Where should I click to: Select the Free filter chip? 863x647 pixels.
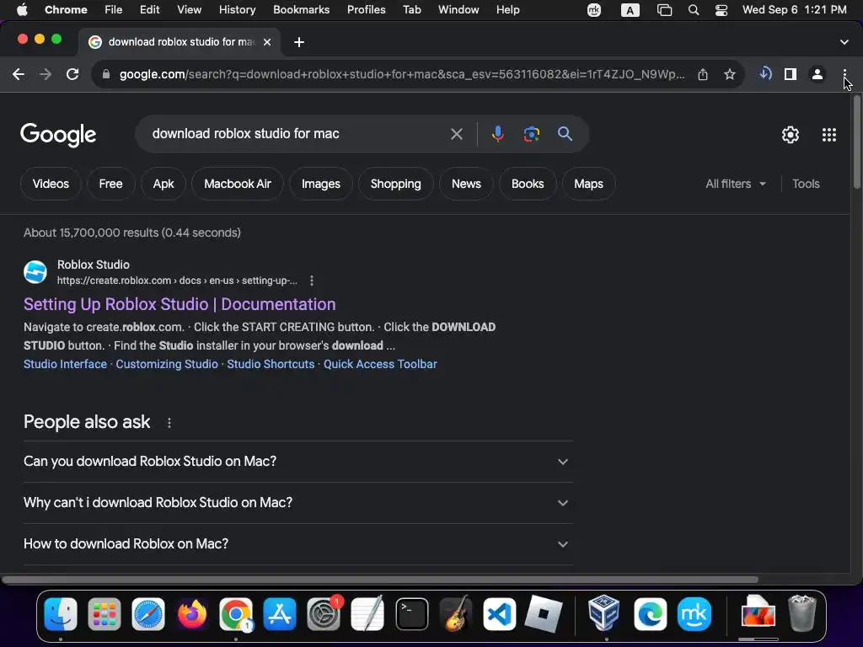coord(110,184)
